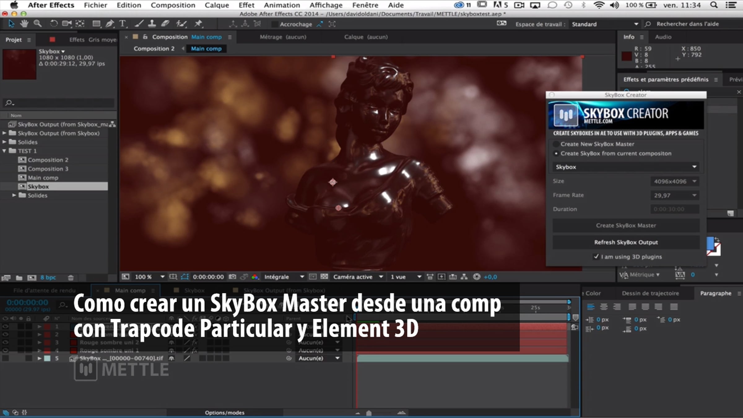This screenshot has width=743, height=418.
Task: Click the Create SkyBox Master button
Action: point(626,226)
